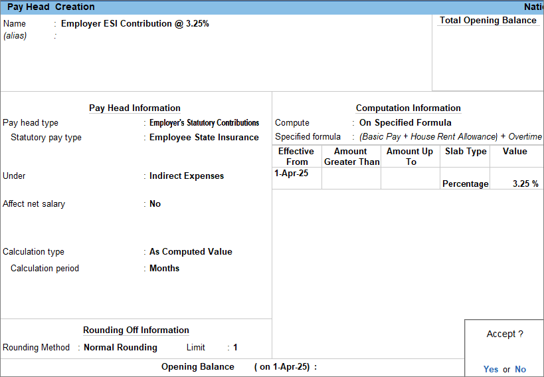Change Calculation type As Computed Value
The image size is (544, 377).
point(191,252)
